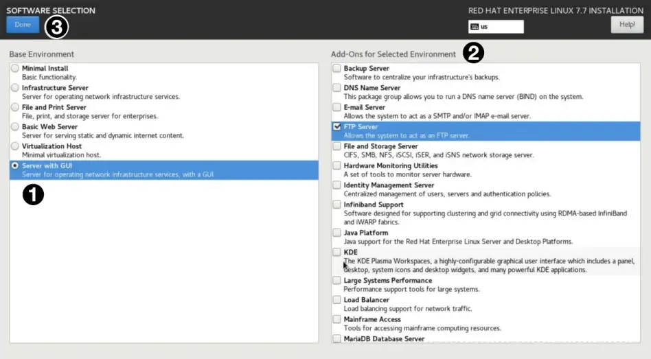Enable the Backup Server checkbox
Viewport: 651px width, 359px height.
tap(336, 68)
